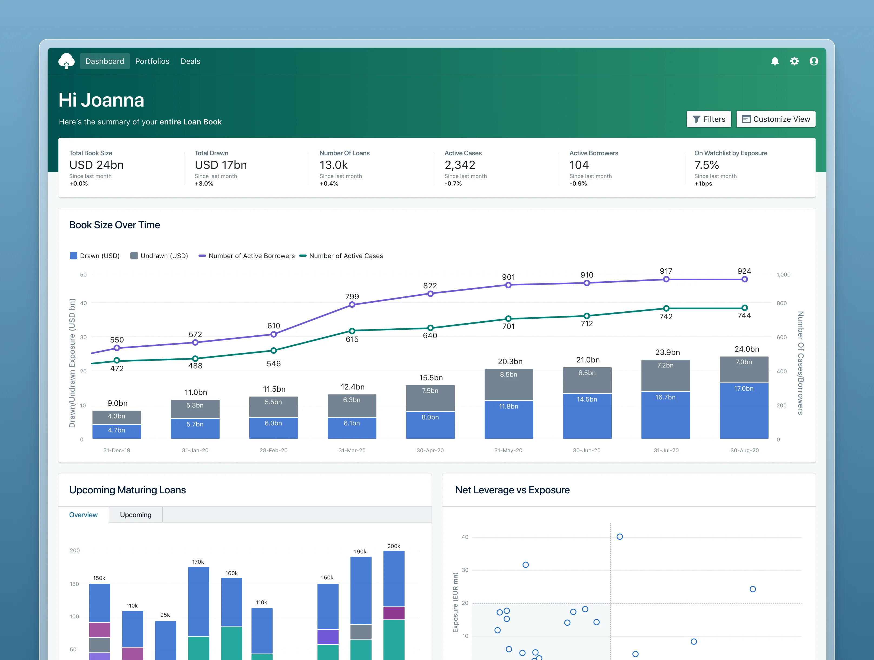The width and height of the screenshot is (874, 660).
Task: Click the Total Book Size summary card
Action: pyautogui.click(x=115, y=168)
